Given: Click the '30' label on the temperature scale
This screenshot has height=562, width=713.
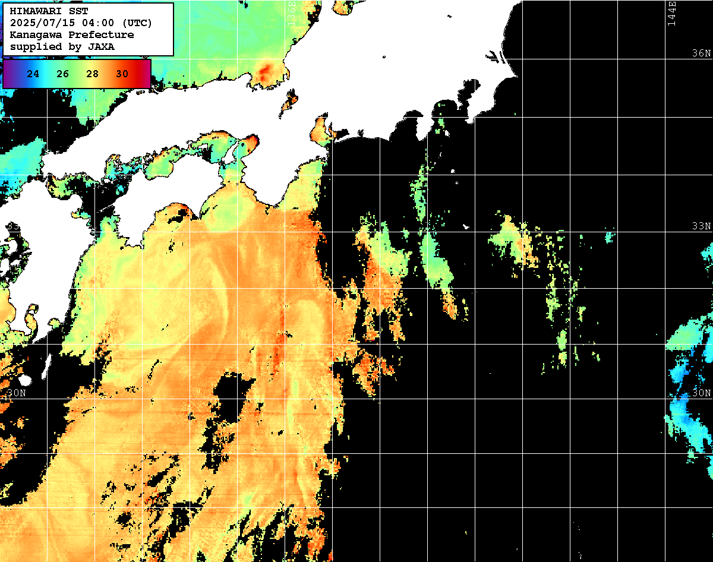Looking at the screenshot, I should pos(122,74).
